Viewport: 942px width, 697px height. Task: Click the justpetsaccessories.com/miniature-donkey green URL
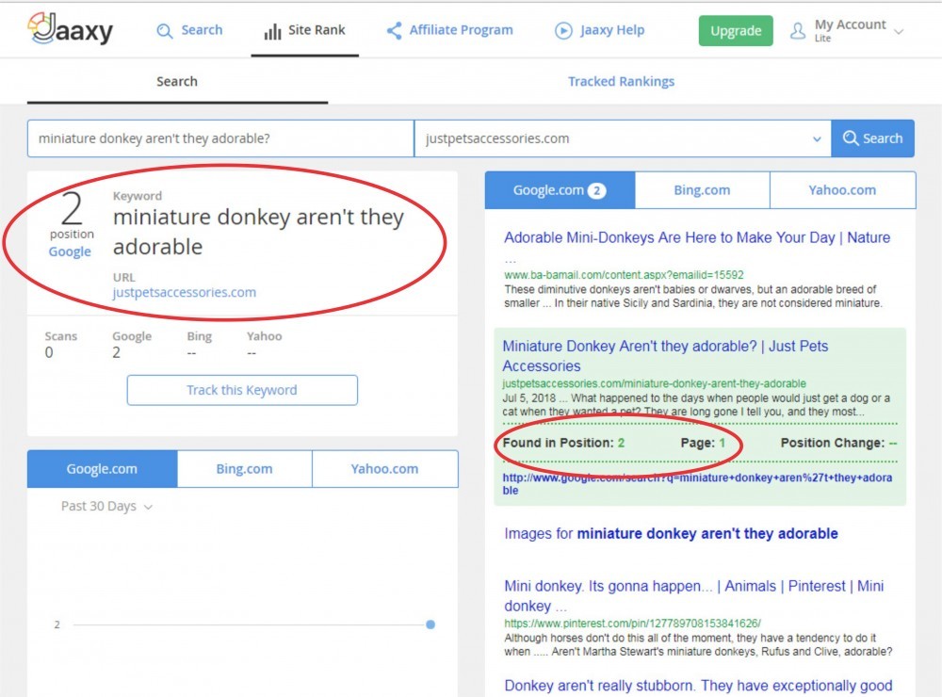[x=655, y=383]
